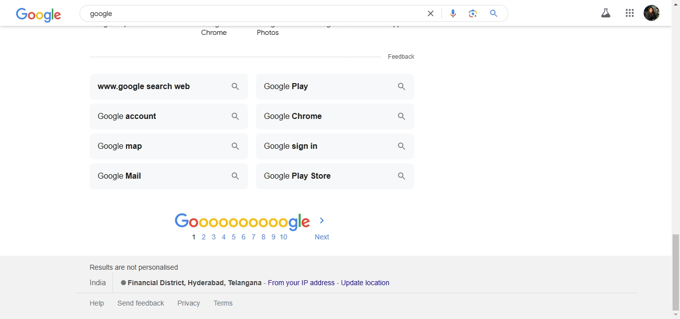Start voice search with the microphone icon

[x=453, y=13]
